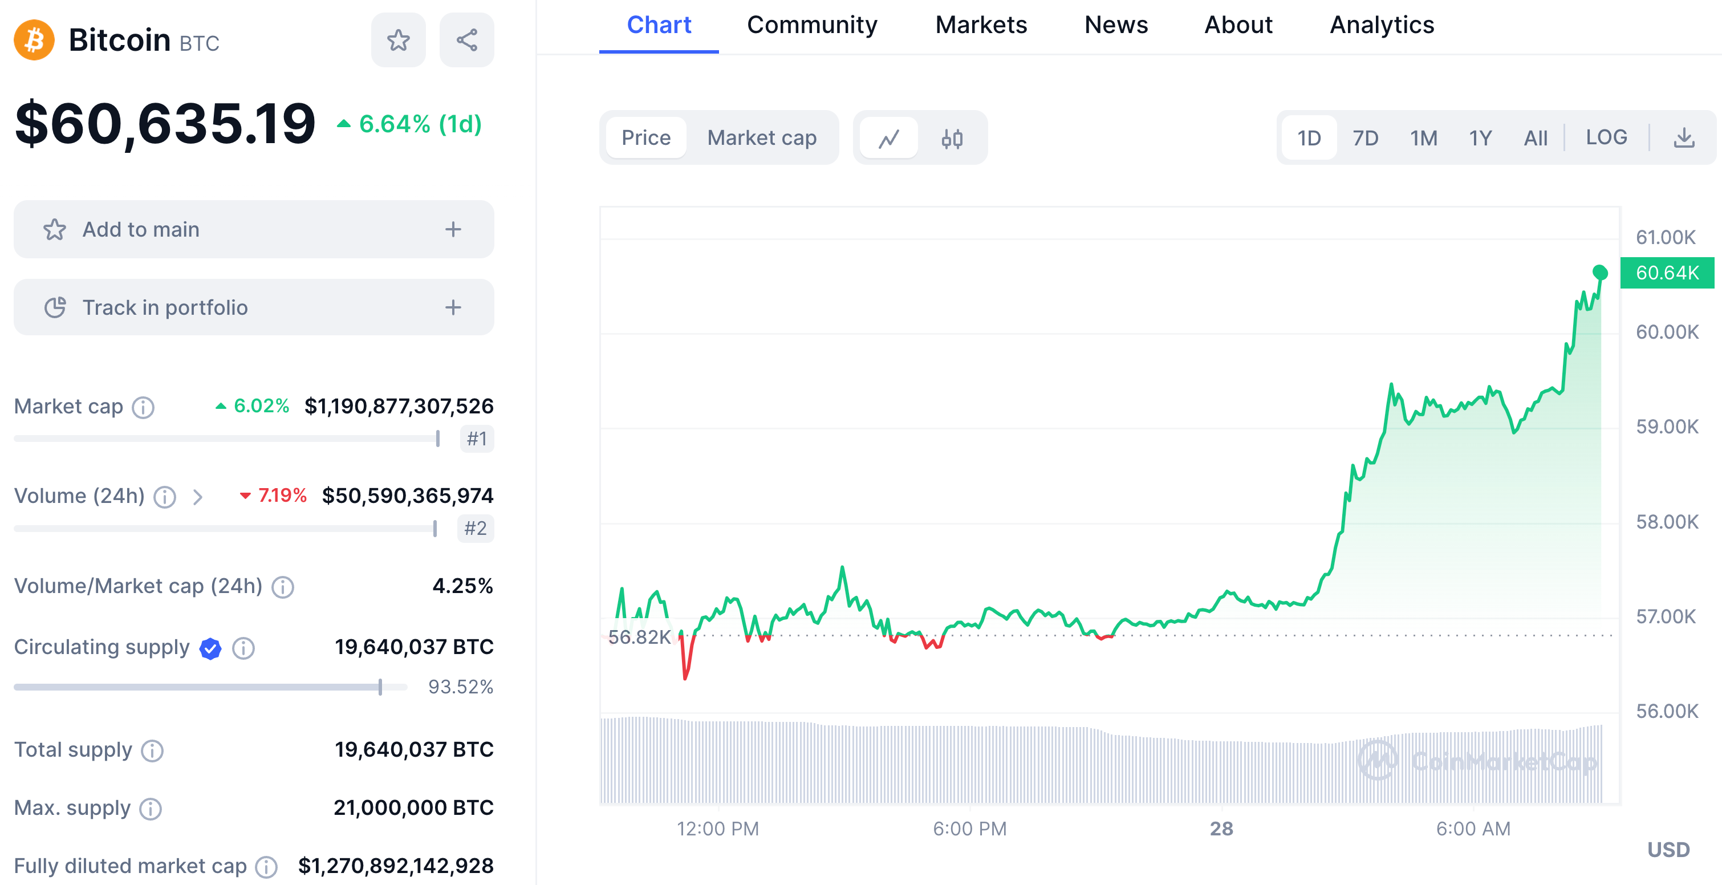
Task: Click the Market cap rank #1 badge
Action: (x=477, y=439)
